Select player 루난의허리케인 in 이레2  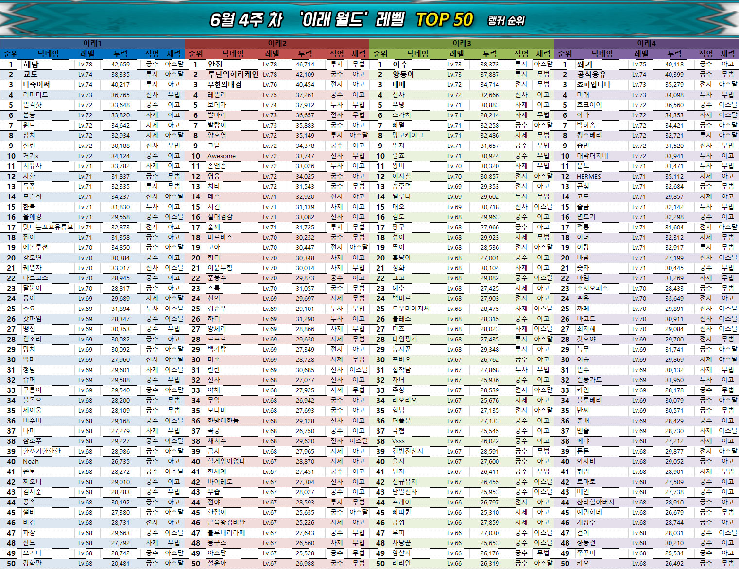(x=233, y=75)
